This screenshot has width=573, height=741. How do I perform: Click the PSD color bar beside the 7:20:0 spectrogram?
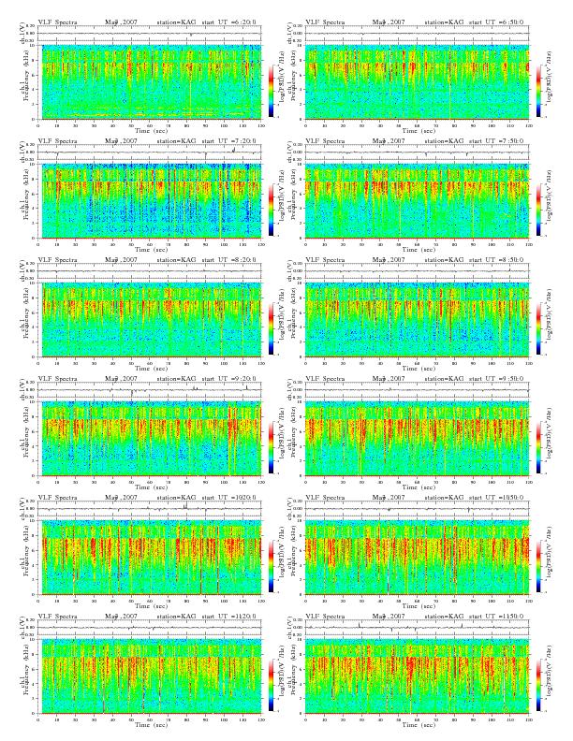(x=271, y=210)
